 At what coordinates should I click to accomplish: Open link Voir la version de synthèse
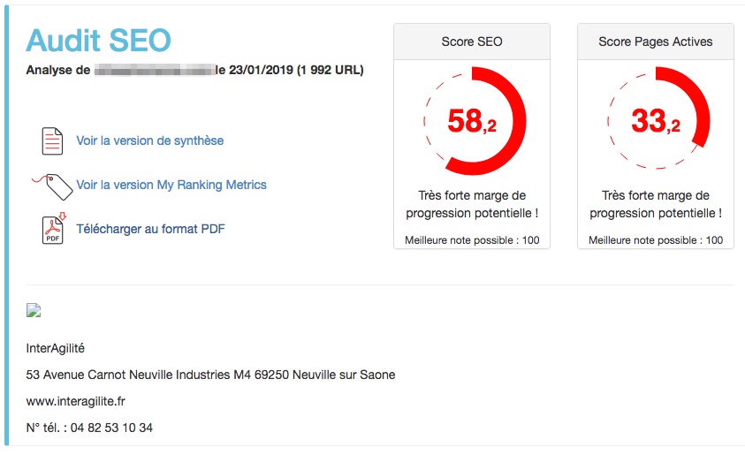(x=149, y=140)
